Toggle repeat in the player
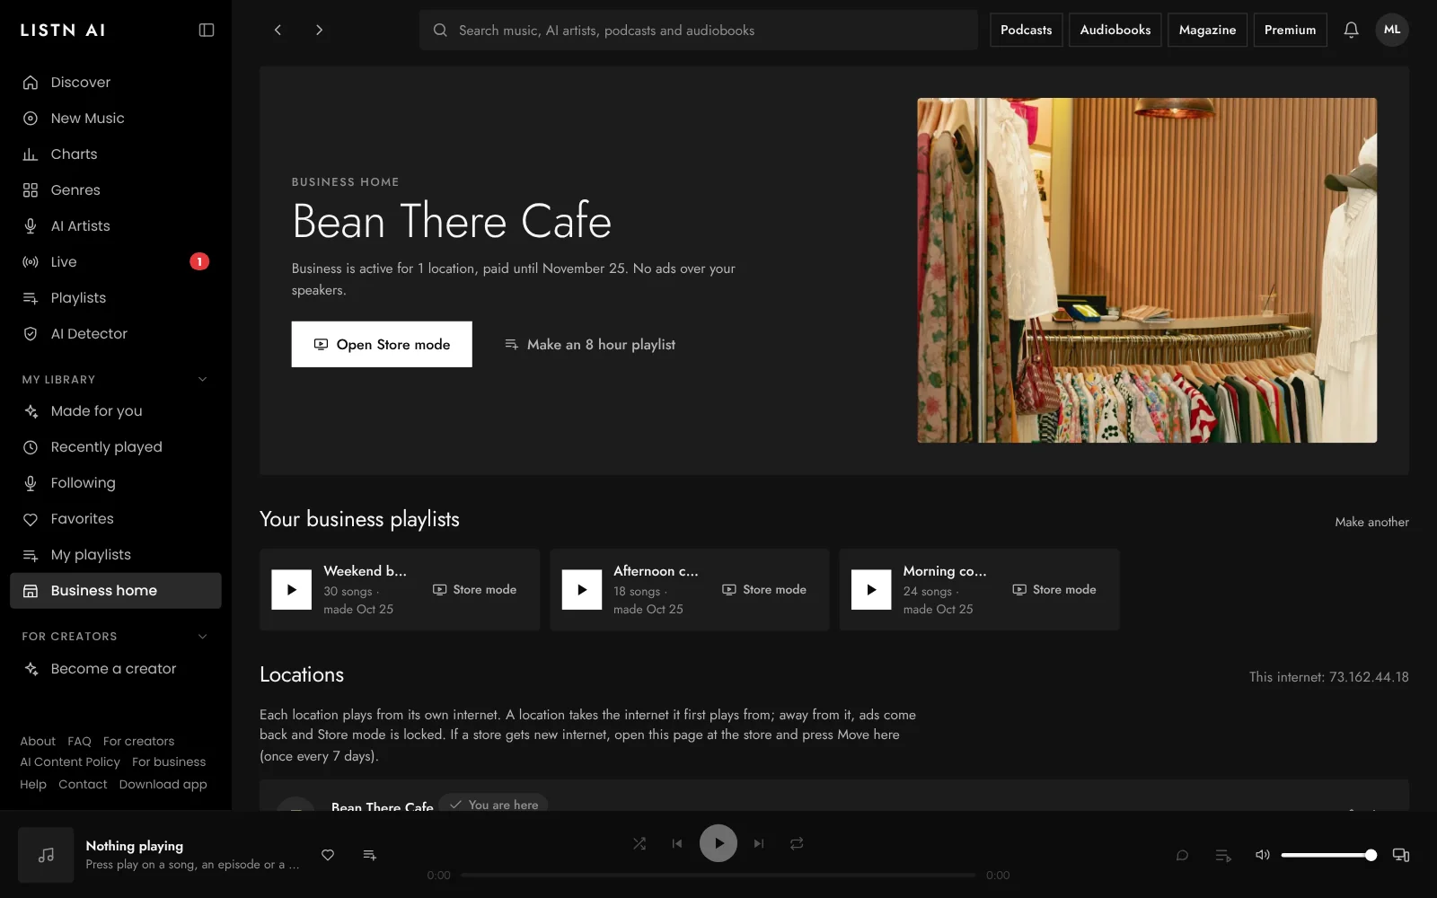The height and width of the screenshot is (898, 1437). pos(797,843)
